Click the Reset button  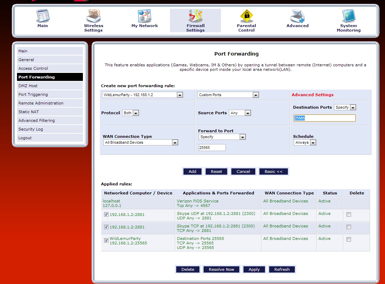point(216,172)
